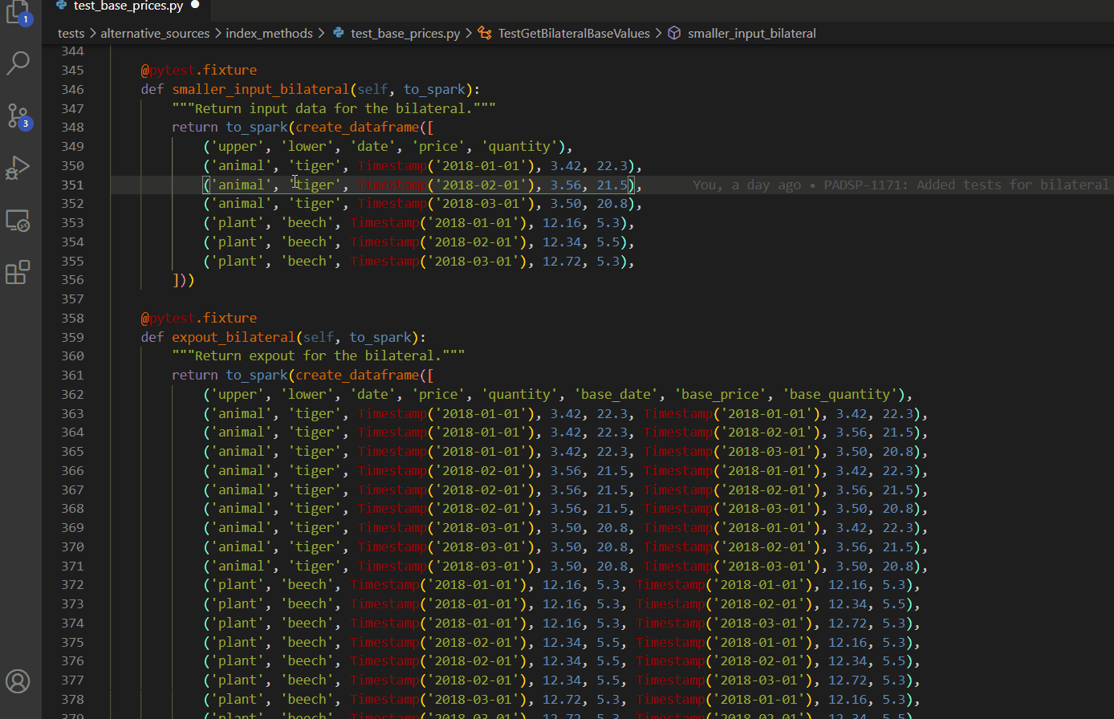Open the Remote Explorer icon
Image resolution: width=1114 pixels, height=719 pixels.
click(x=18, y=221)
